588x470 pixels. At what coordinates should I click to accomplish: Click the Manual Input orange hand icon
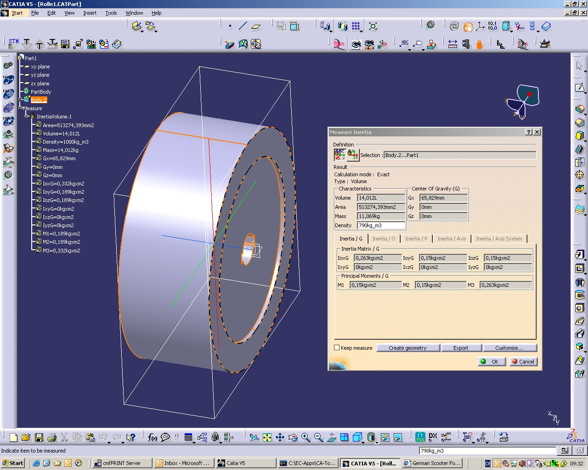[468, 26]
